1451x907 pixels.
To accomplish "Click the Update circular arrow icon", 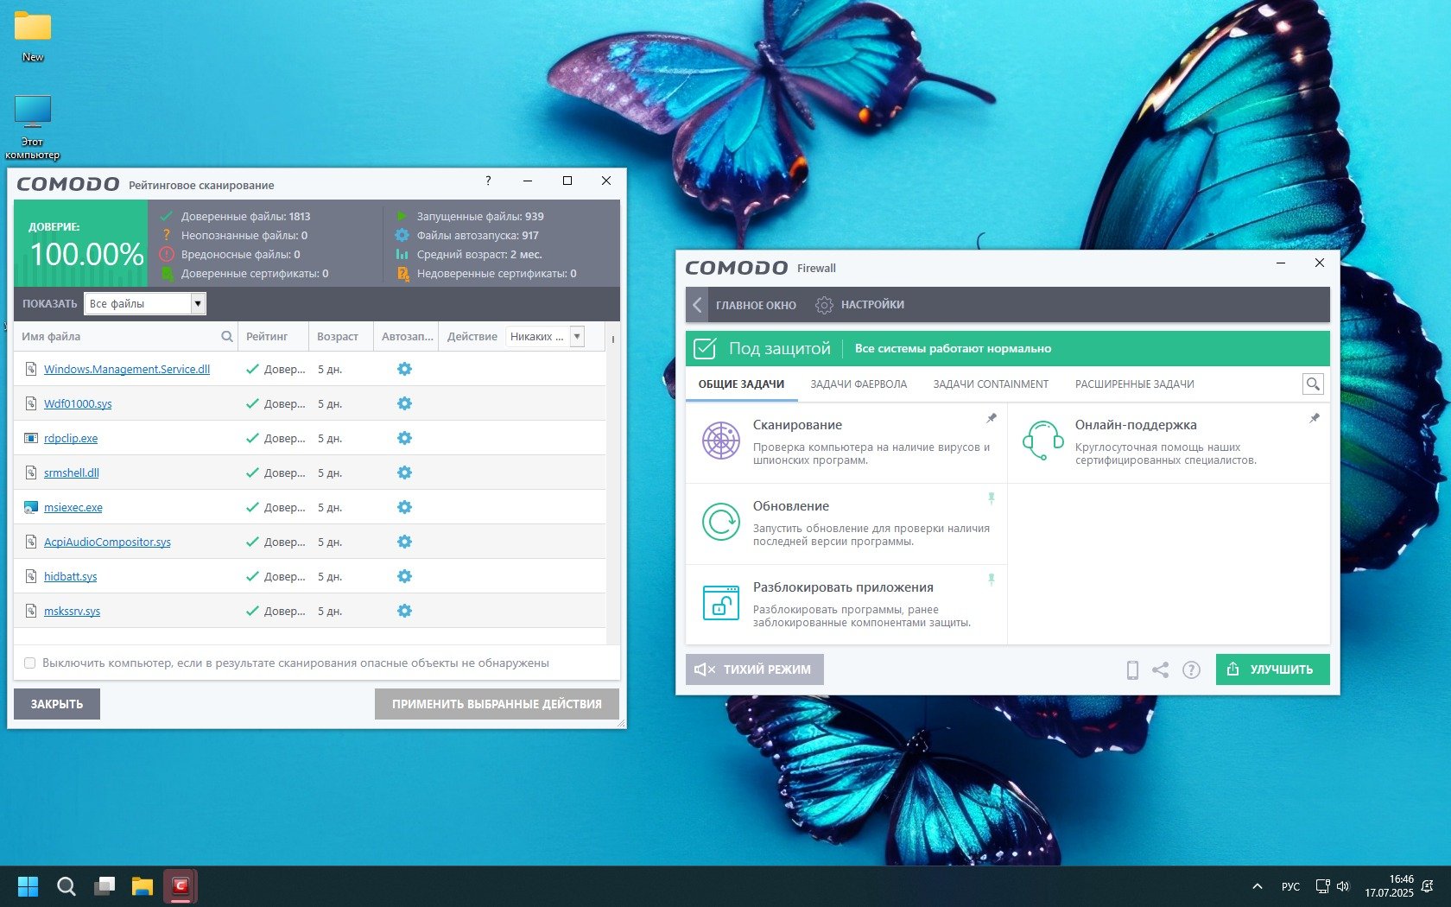I will click(x=720, y=522).
